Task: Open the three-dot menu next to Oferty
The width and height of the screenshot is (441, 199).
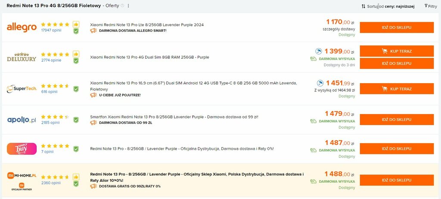Action: tap(128, 6)
